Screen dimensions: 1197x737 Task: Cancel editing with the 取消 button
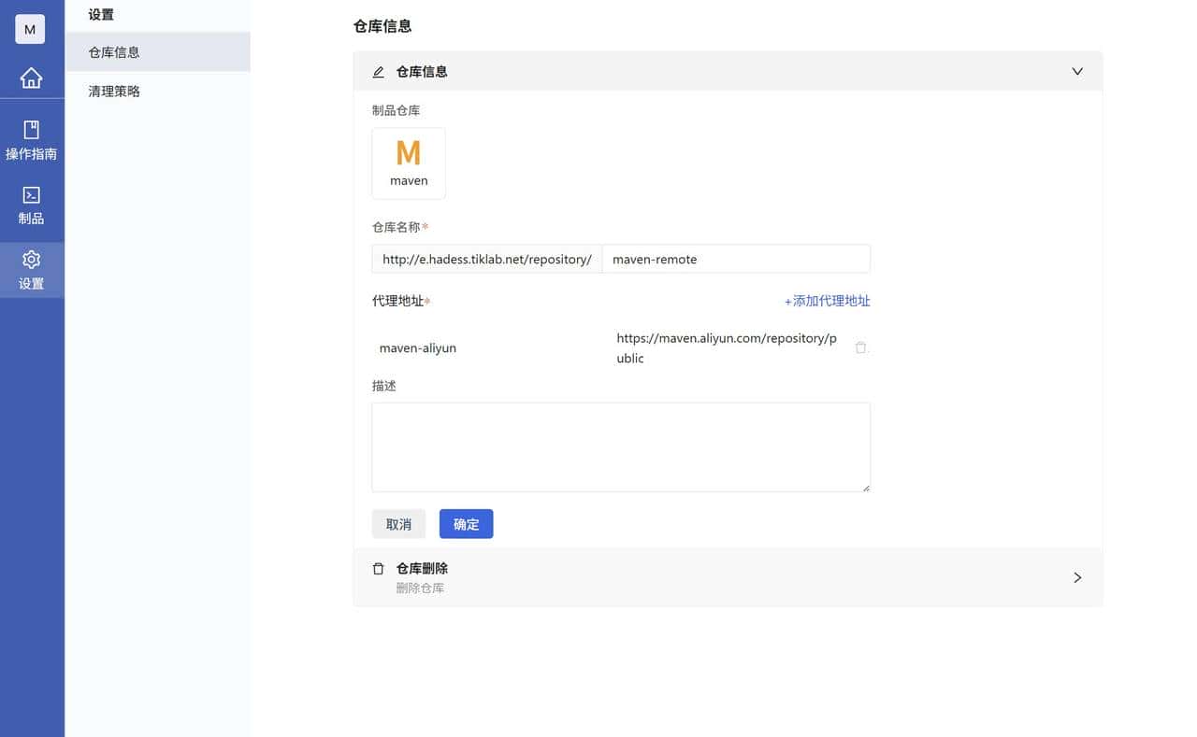(398, 523)
